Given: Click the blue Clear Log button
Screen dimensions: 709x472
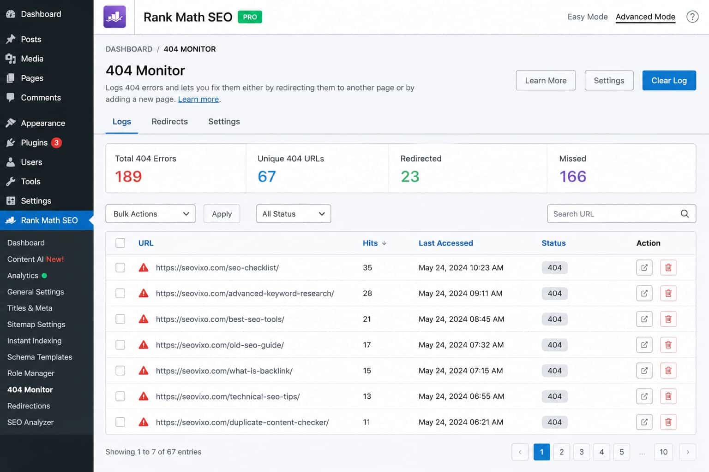Looking at the screenshot, I should (669, 81).
